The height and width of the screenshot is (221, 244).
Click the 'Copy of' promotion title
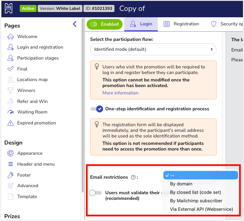pos(132,8)
